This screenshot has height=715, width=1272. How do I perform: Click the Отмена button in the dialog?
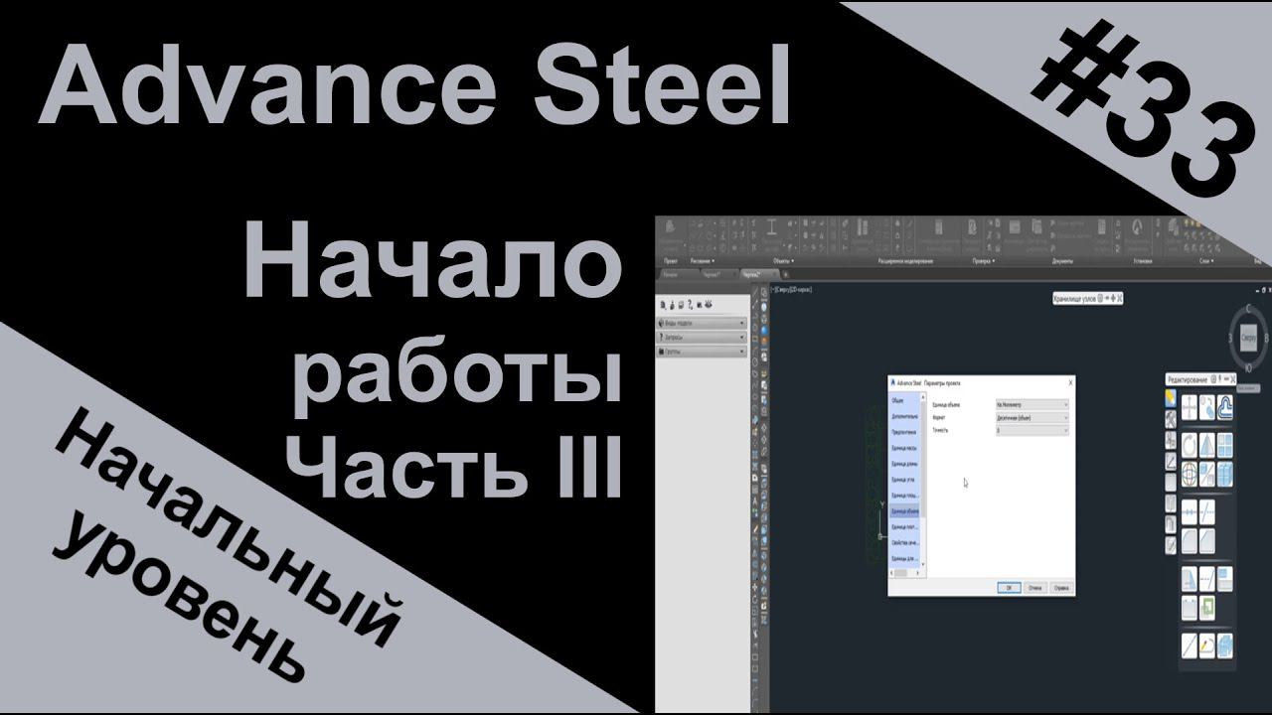click(x=1033, y=587)
